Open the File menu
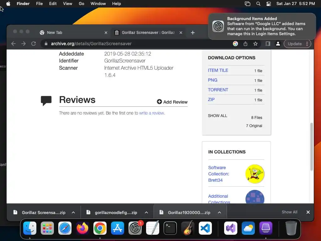This screenshot has height=241, width=321. click(39, 4)
